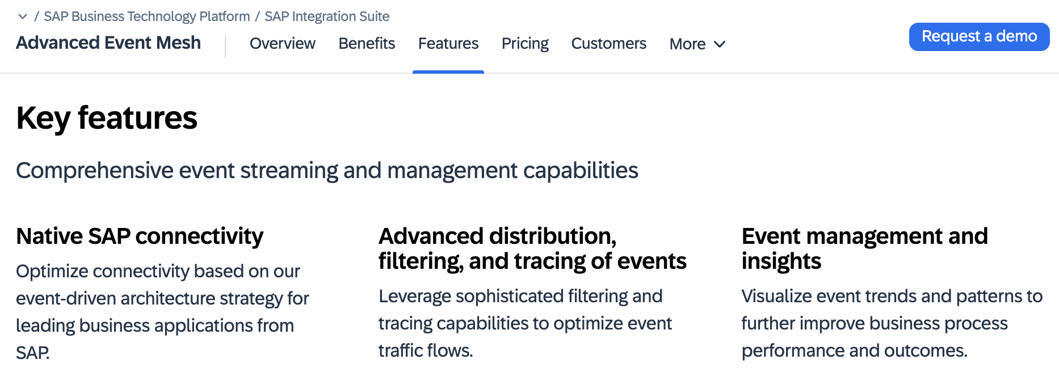Open SAP Integration Suite breadcrumb link

(x=327, y=16)
